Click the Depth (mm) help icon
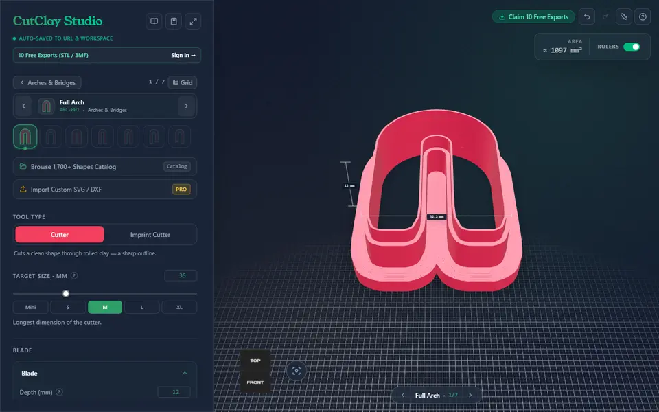The height and width of the screenshot is (412, 659). tap(59, 392)
